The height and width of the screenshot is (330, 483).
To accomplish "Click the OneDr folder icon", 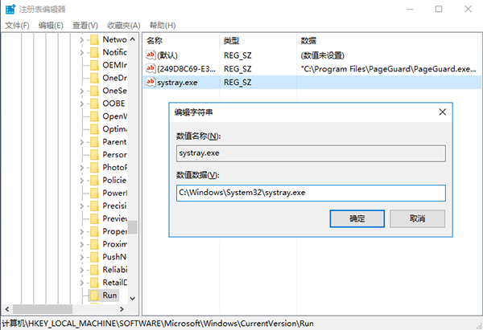I will pyautogui.click(x=94, y=78).
